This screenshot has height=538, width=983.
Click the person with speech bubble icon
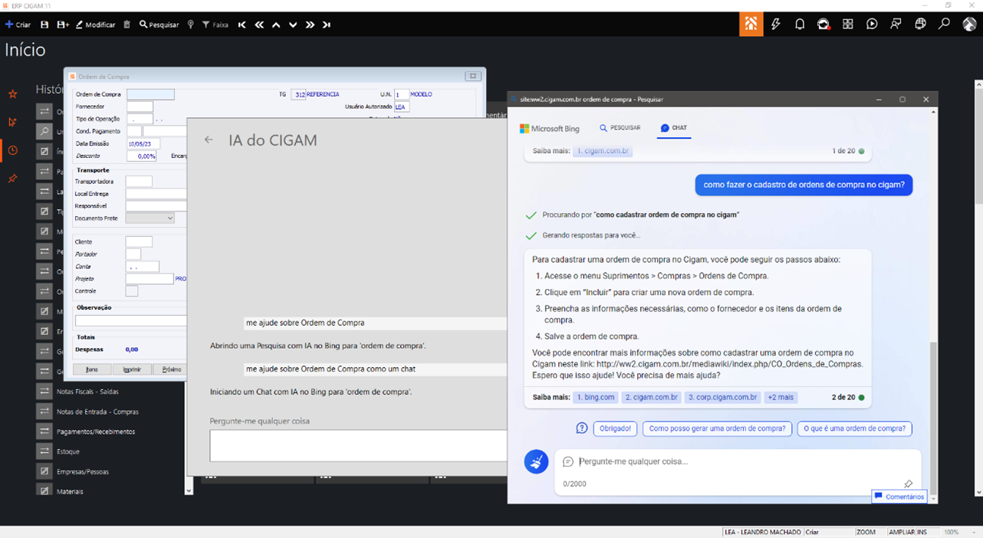point(896,24)
